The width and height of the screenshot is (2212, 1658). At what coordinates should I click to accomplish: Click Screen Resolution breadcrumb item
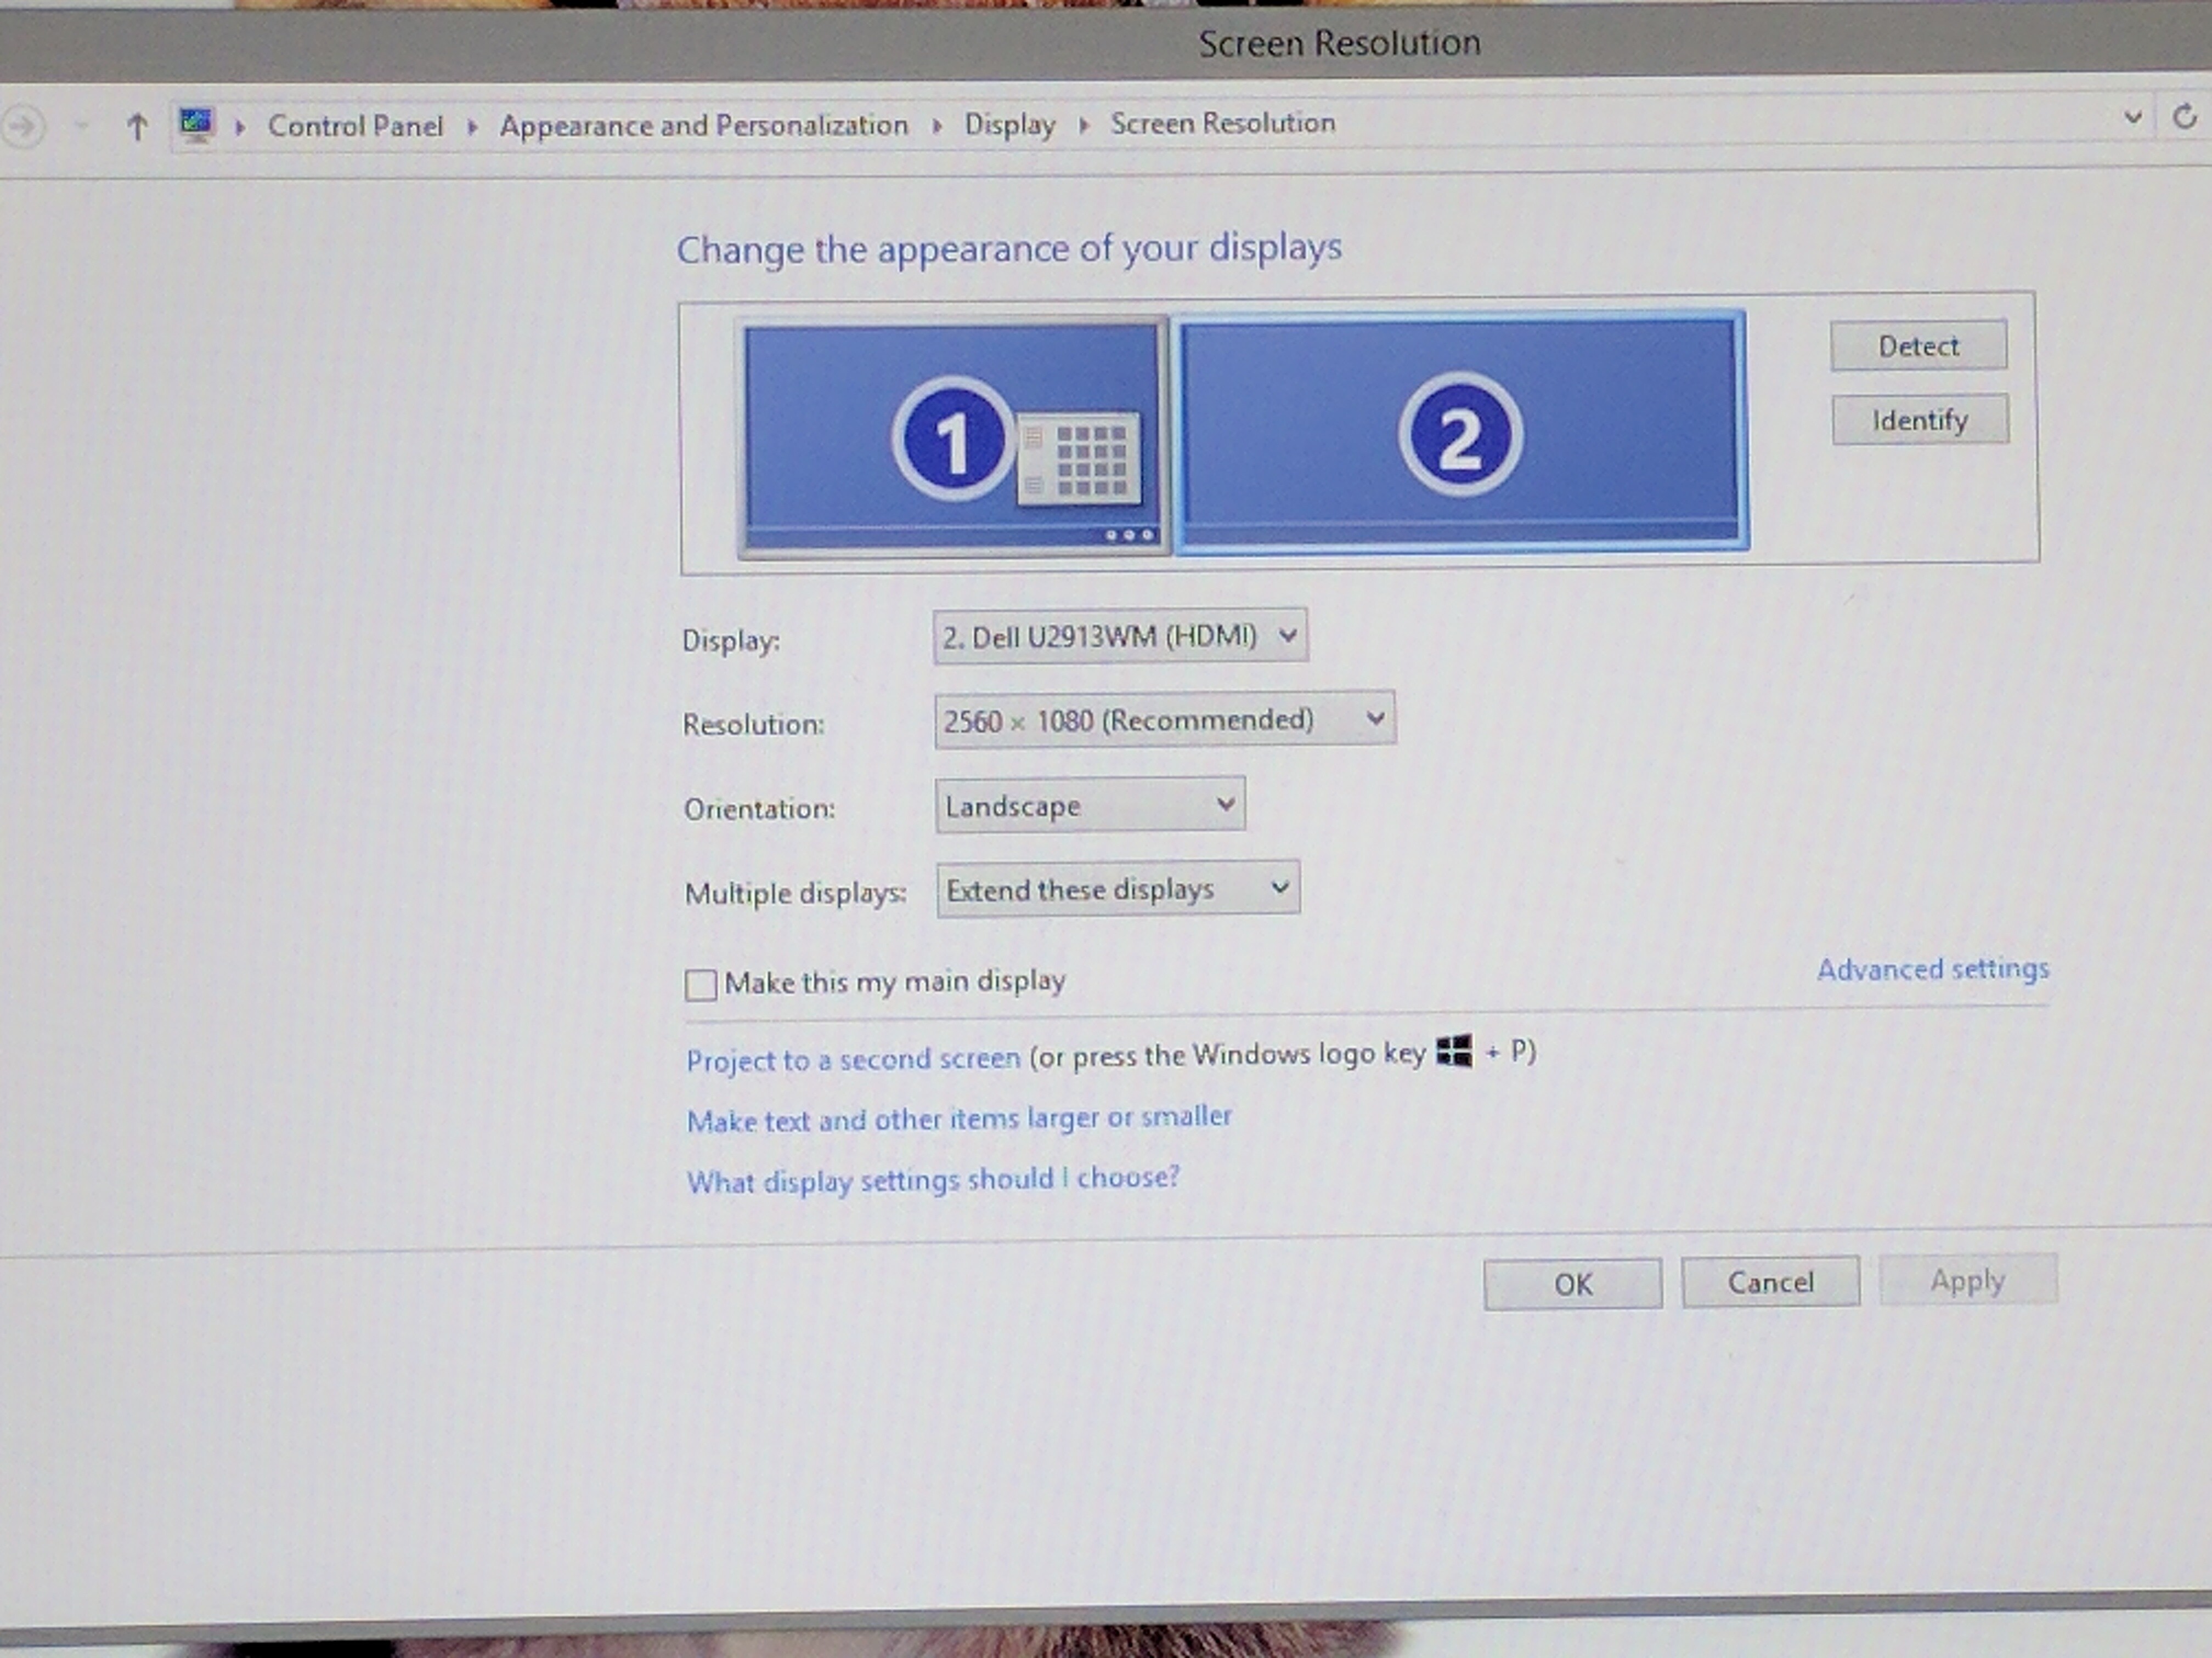(x=1223, y=123)
